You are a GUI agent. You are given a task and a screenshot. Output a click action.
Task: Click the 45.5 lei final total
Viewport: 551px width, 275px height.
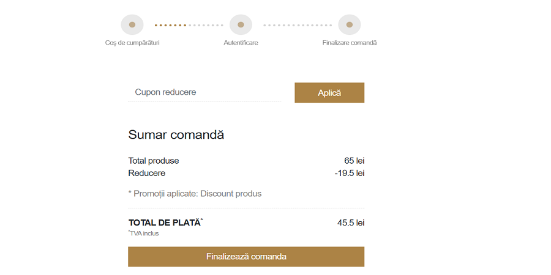click(x=350, y=223)
